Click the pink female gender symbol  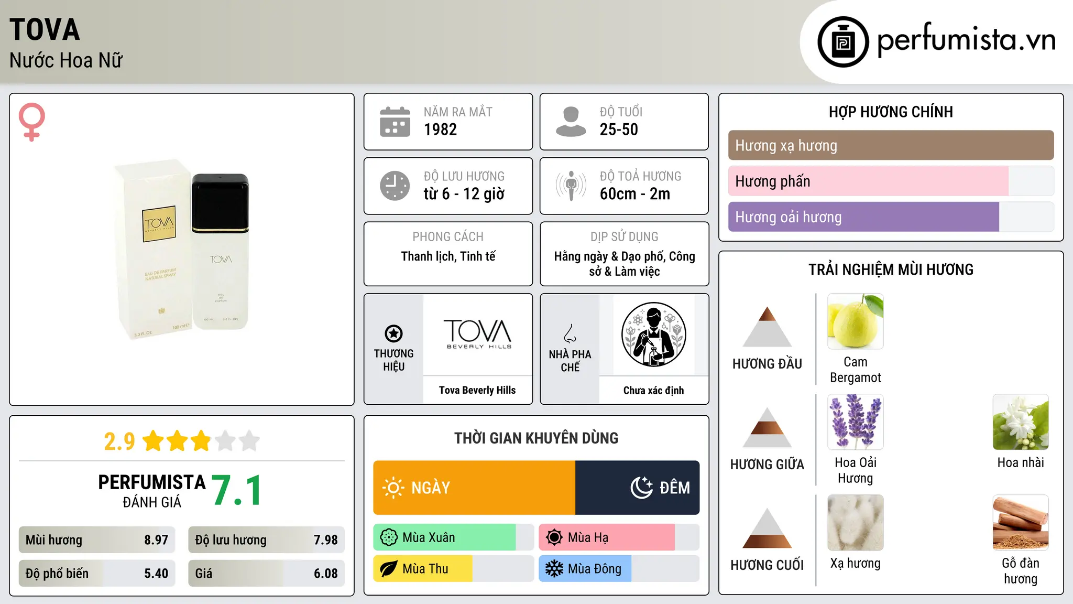click(x=31, y=122)
